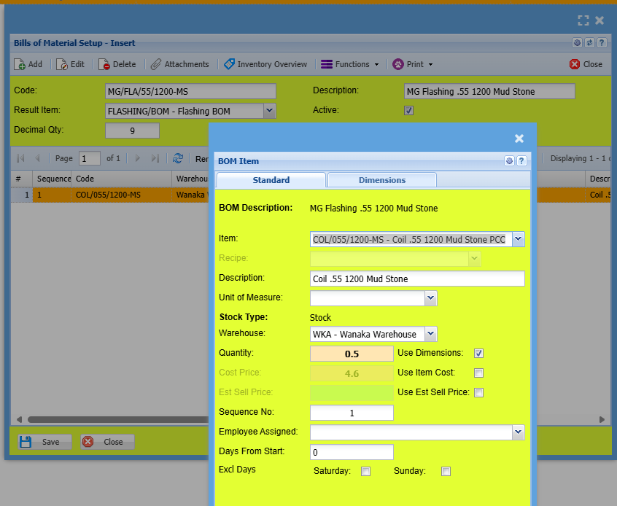Tick the Saturday exclusion checkbox
This screenshot has width=617, height=506.
[366, 471]
